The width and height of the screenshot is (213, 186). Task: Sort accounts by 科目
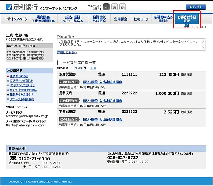click(93, 68)
